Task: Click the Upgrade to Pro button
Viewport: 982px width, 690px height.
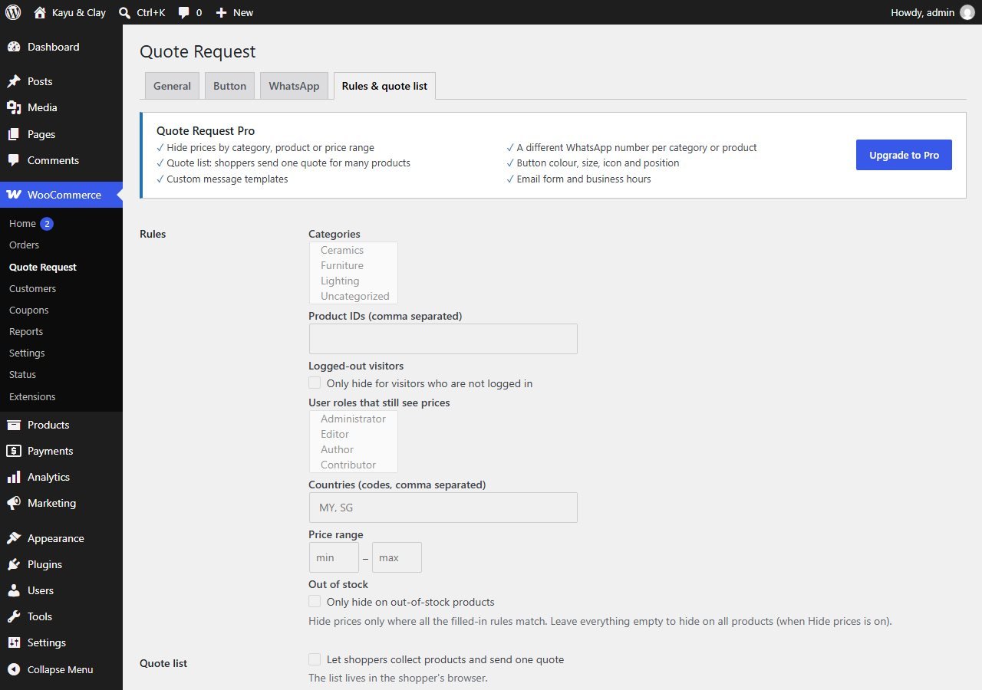Action: [904, 155]
